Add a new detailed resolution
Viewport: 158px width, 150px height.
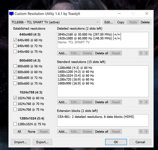(x=63, y=53)
